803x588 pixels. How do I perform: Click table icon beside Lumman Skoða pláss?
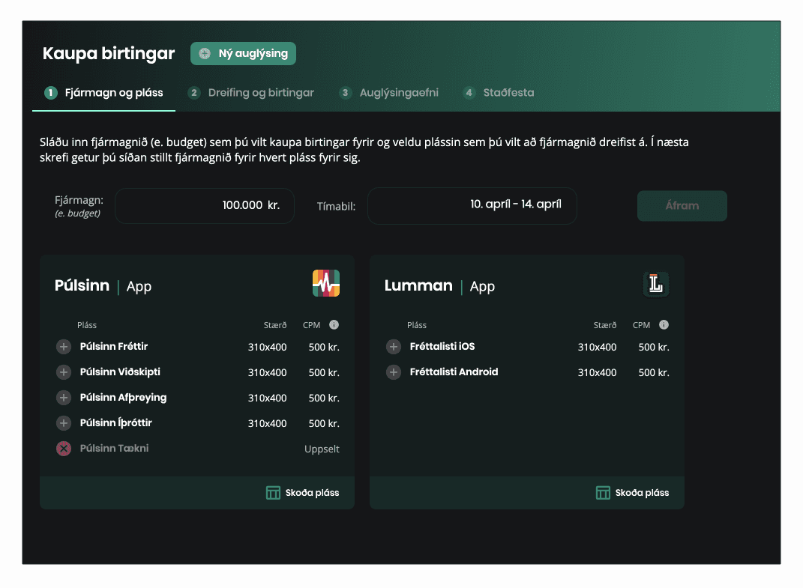pos(603,493)
